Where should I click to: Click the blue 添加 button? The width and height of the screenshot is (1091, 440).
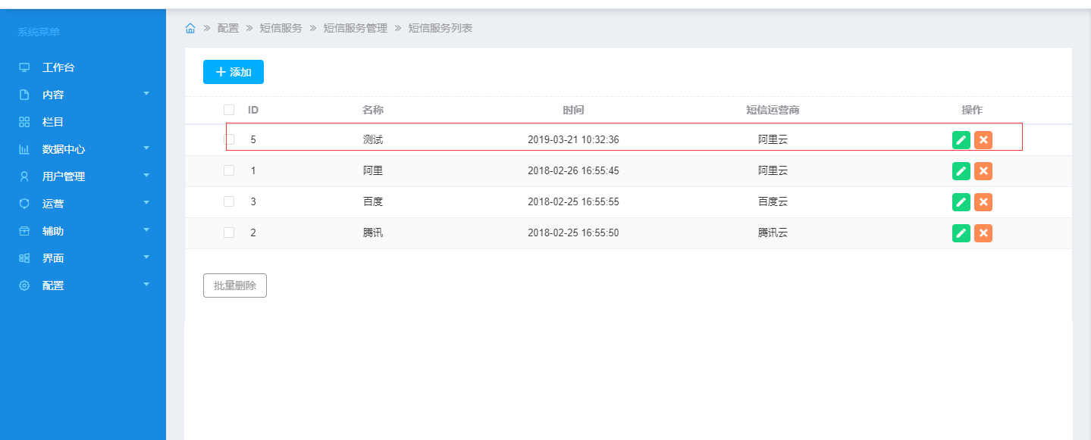pos(234,72)
